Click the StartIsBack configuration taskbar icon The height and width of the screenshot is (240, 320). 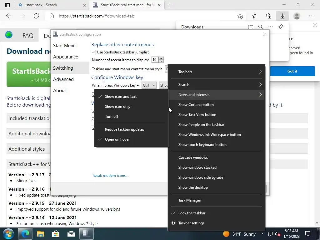pyautogui.click(x=87, y=233)
